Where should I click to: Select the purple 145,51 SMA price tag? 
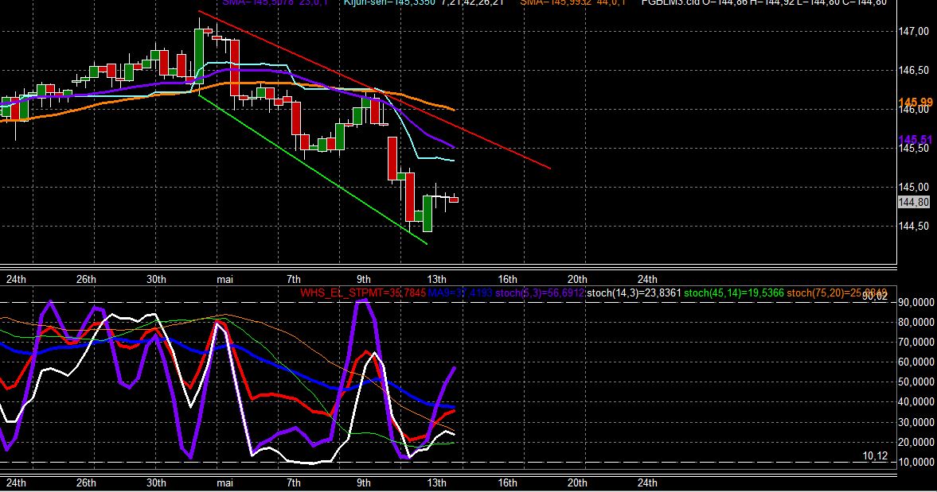tap(916, 140)
